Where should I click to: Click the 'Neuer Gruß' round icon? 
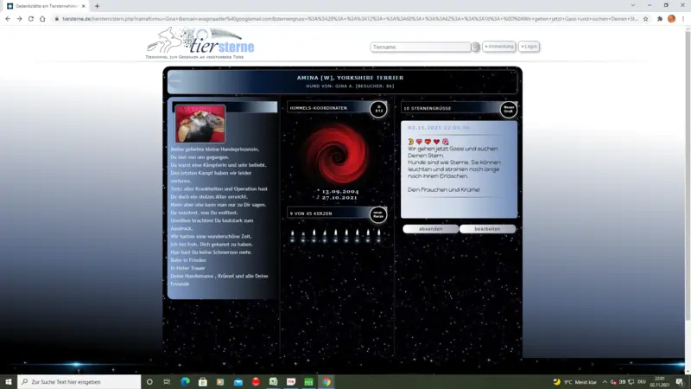pyautogui.click(x=509, y=109)
